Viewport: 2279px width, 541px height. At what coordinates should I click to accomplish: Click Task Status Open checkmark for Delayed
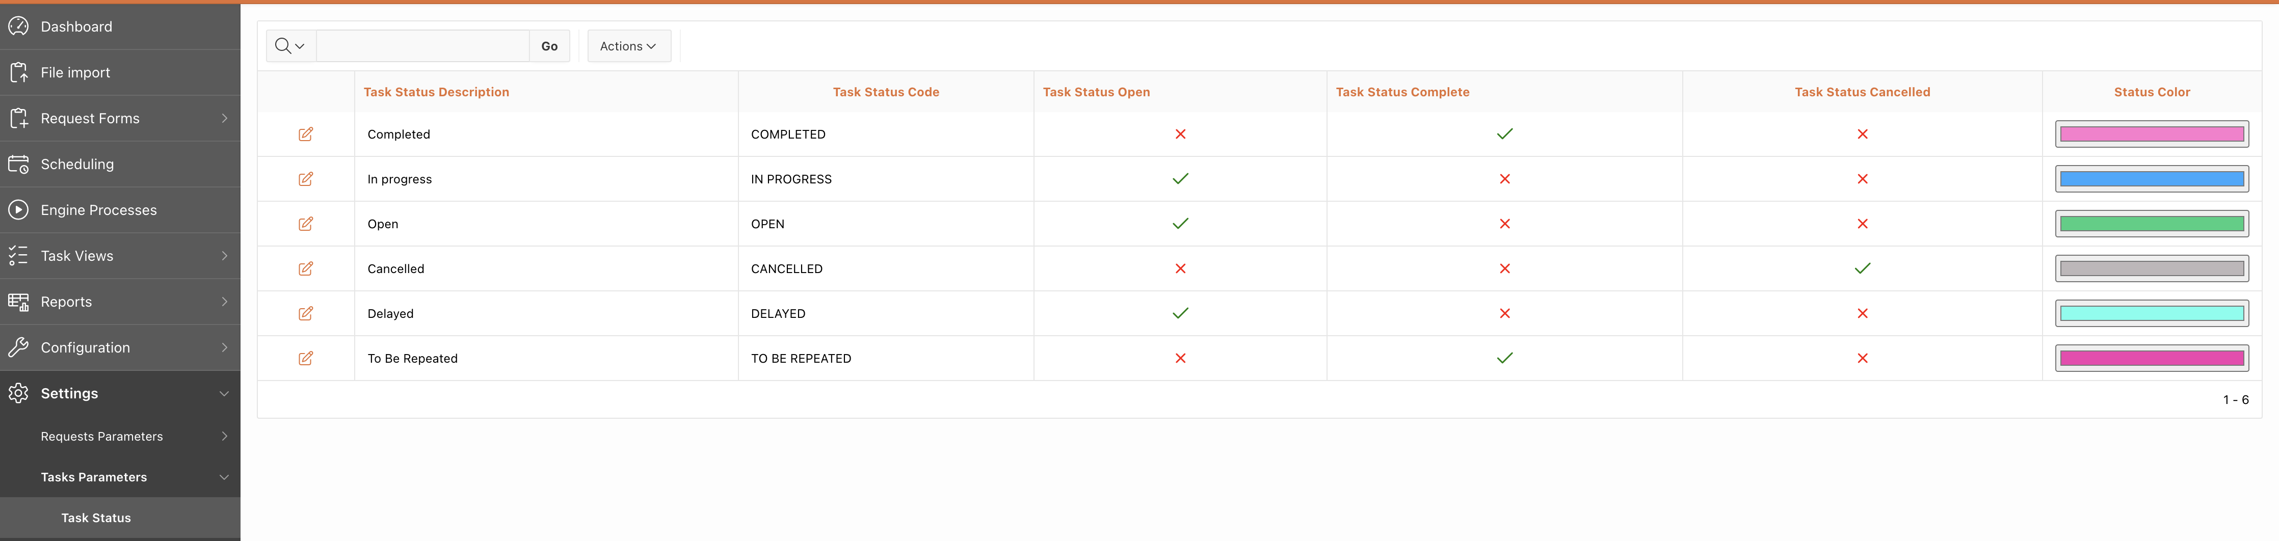1179,313
